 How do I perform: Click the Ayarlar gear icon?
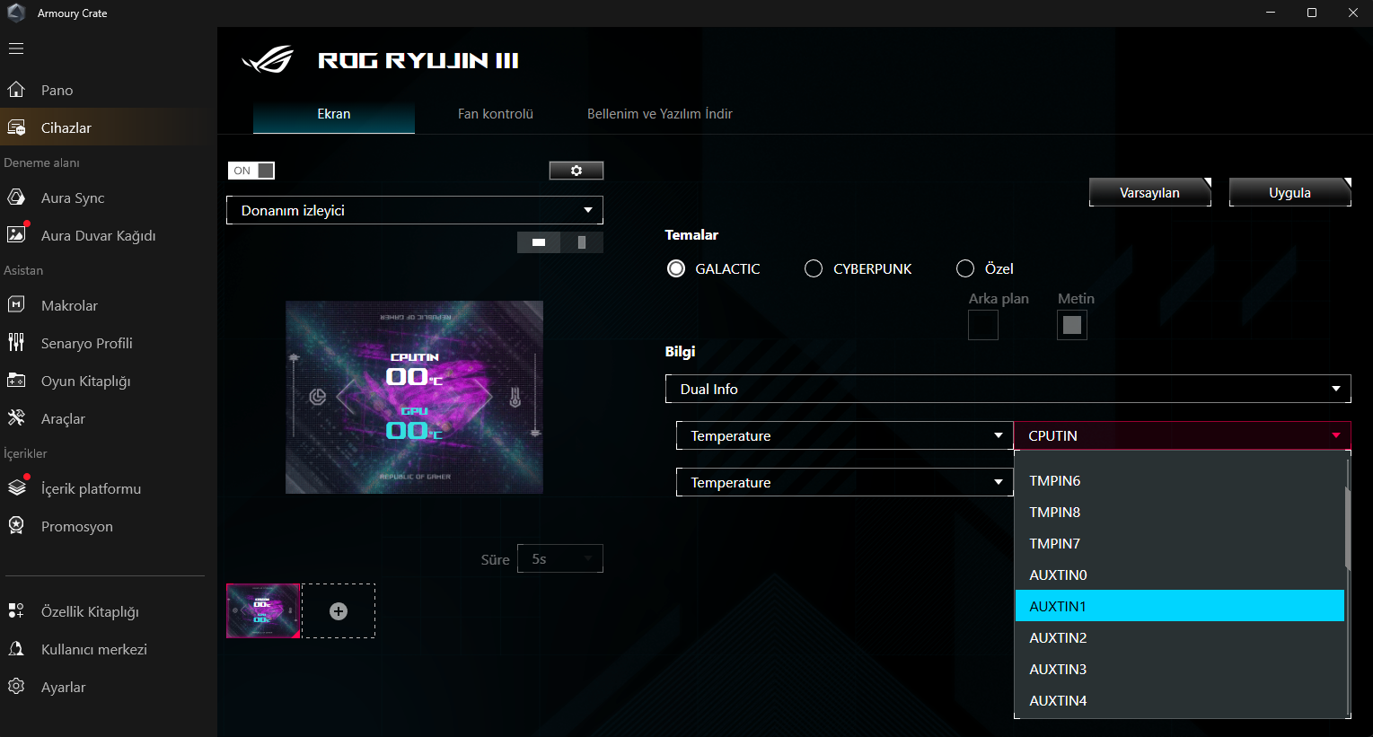pyautogui.click(x=16, y=687)
